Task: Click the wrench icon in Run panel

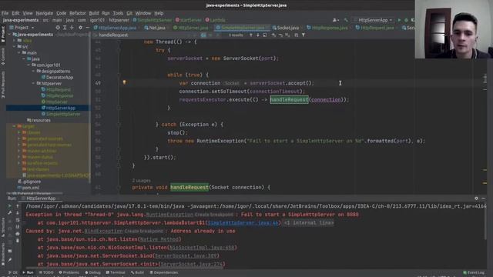Action: click(x=10, y=213)
